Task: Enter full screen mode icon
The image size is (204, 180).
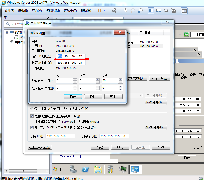Action: point(166,11)
